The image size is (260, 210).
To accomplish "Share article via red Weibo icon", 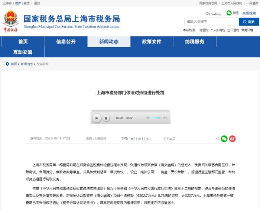I will tap(232, 139).
